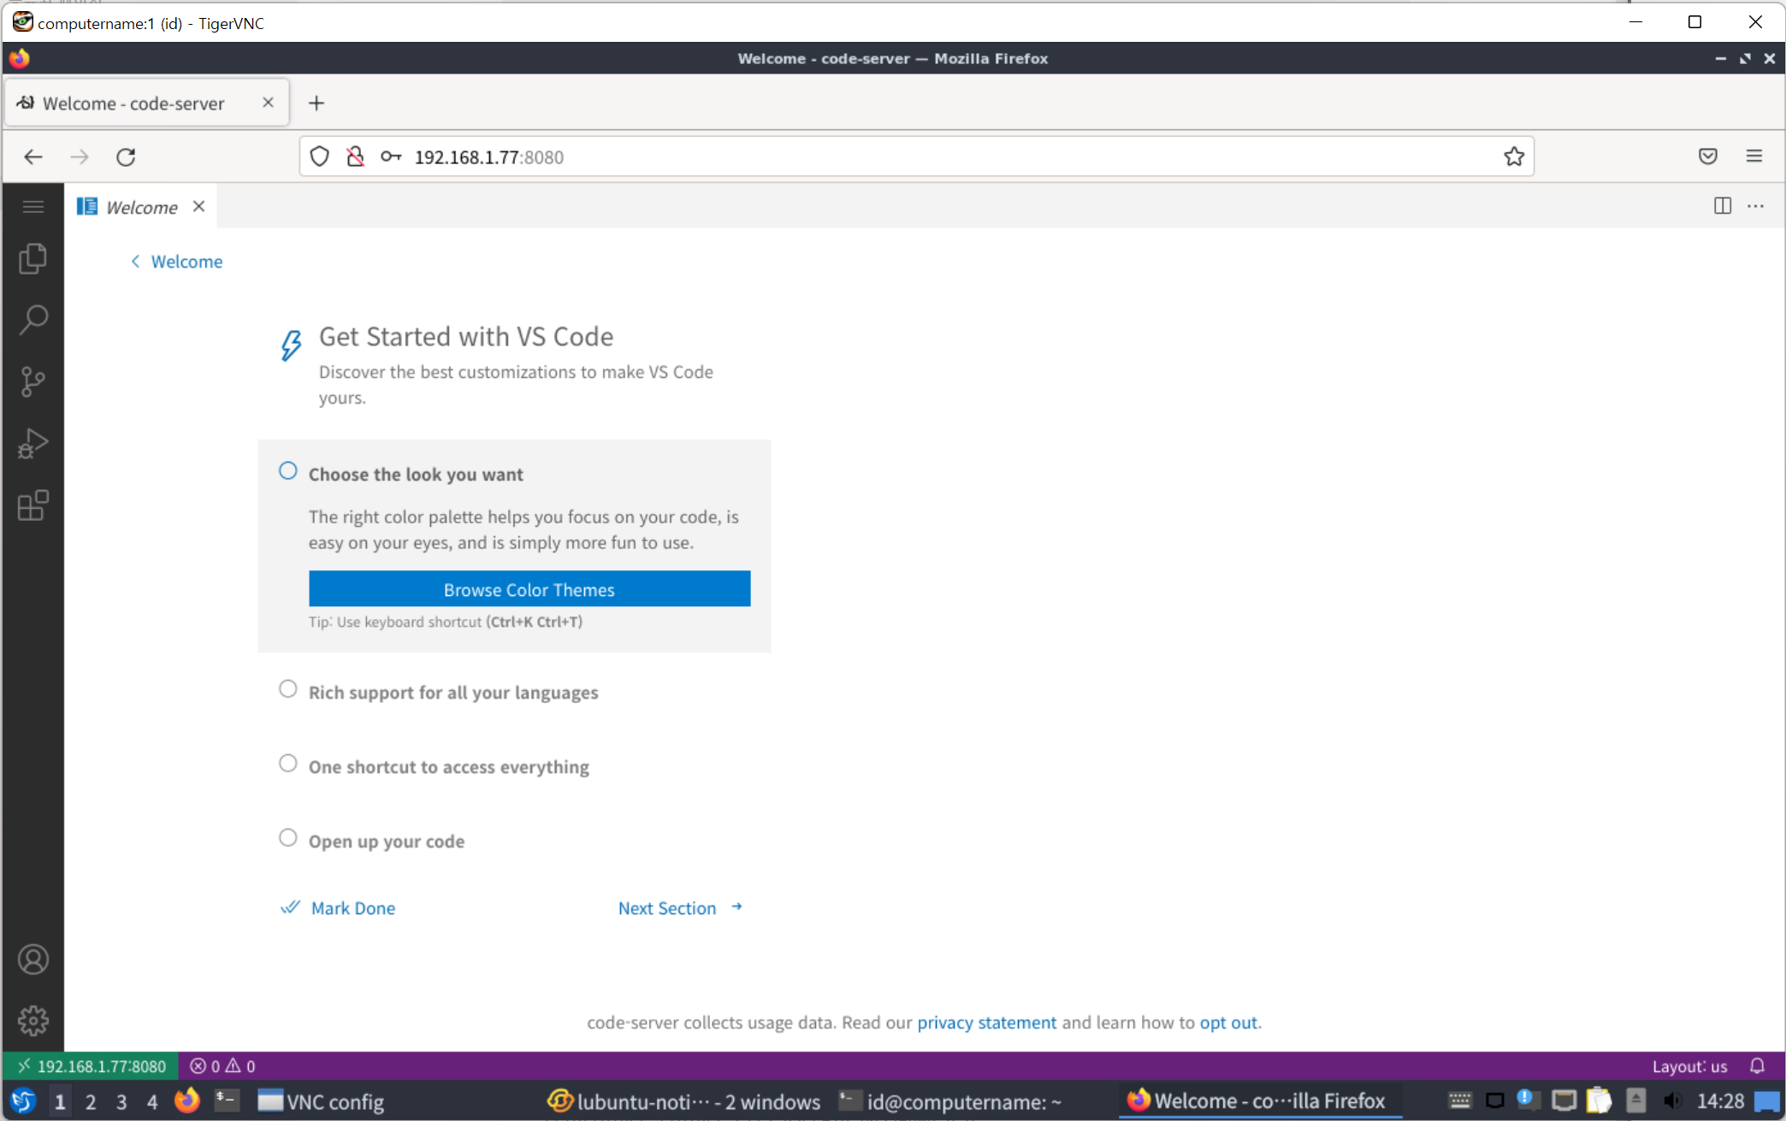Select the Welcome editor tab
This screenshot has height=1121, width=1786.
coord(141,207)
